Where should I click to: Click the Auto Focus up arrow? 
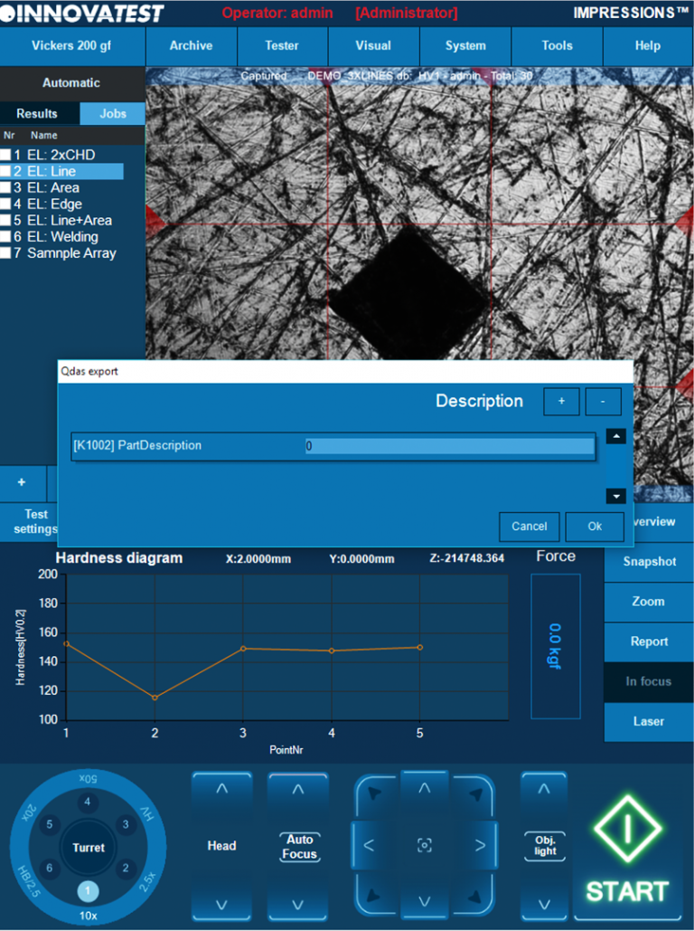[x=298, y=790]
